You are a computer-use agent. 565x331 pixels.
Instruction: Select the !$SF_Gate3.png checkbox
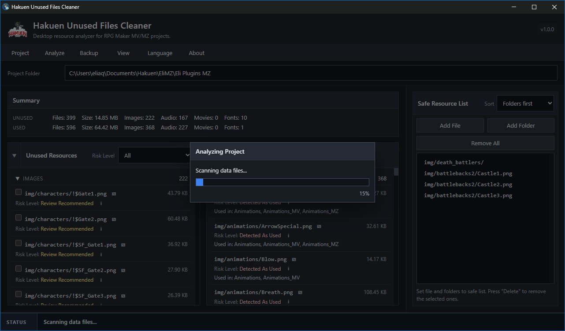pos(19,294)
